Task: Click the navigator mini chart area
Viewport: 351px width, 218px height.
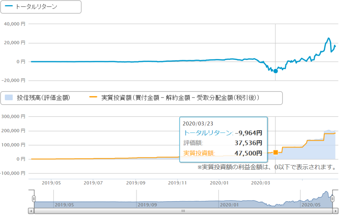Action: point(183,199)
